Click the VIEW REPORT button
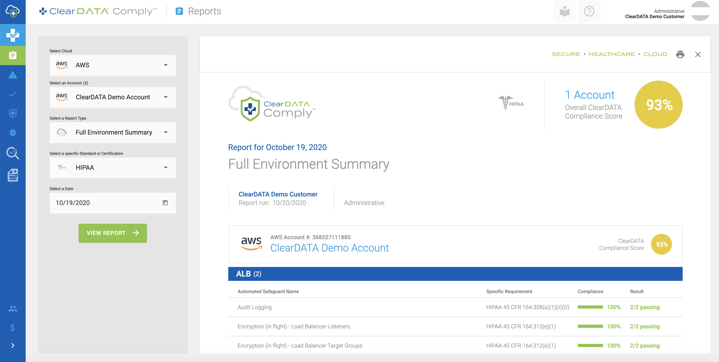This screenshot has height=362, width=719. point(113,233)
